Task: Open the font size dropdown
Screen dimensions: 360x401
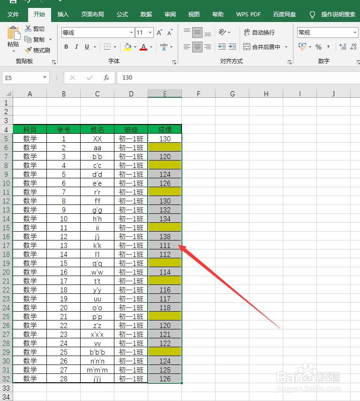Action: click(x=150, y=32)
